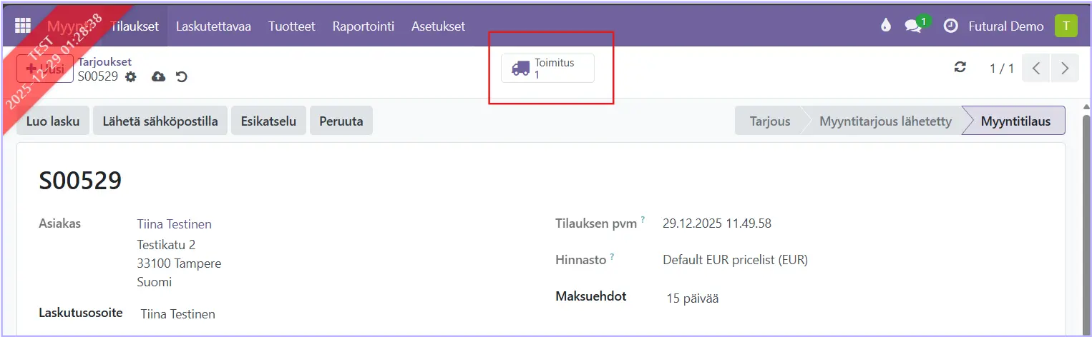The image size is (1092, 337).
Task: Click the cloud save icon
Action: (158, 76)
